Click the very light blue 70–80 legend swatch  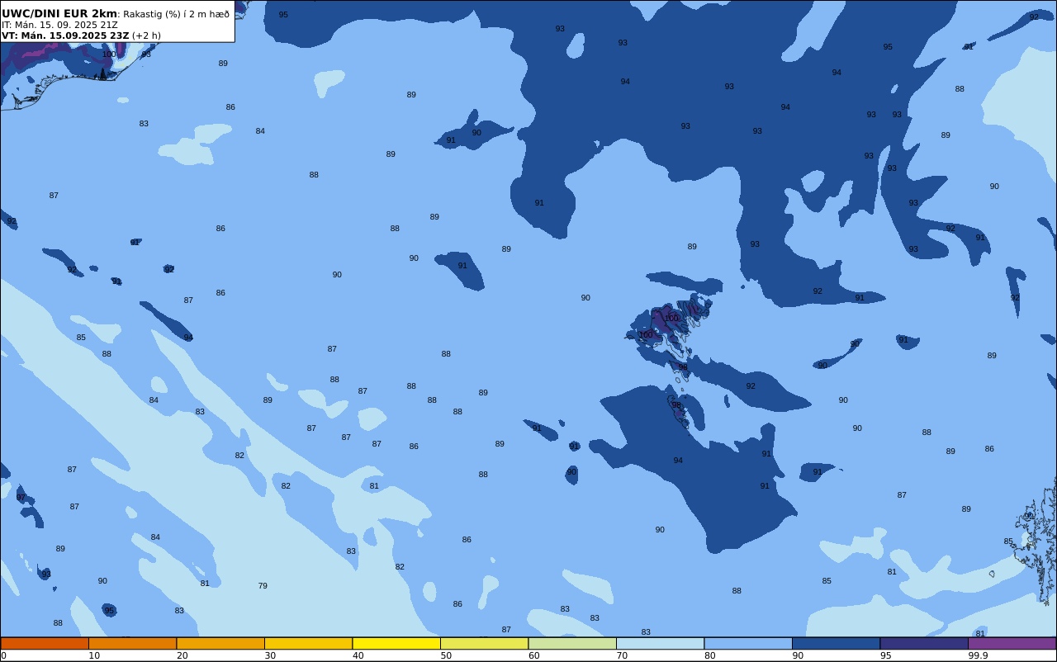coord(660,643)
